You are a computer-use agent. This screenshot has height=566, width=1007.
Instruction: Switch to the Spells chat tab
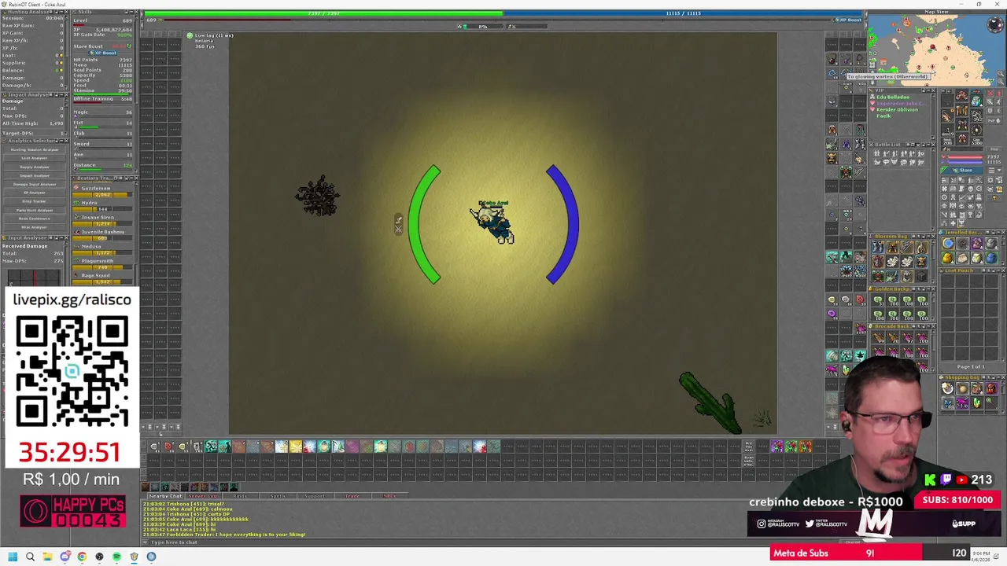click(x=278, y=496)
